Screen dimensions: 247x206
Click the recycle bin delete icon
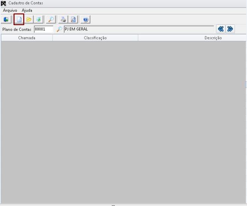coord(38,20)
